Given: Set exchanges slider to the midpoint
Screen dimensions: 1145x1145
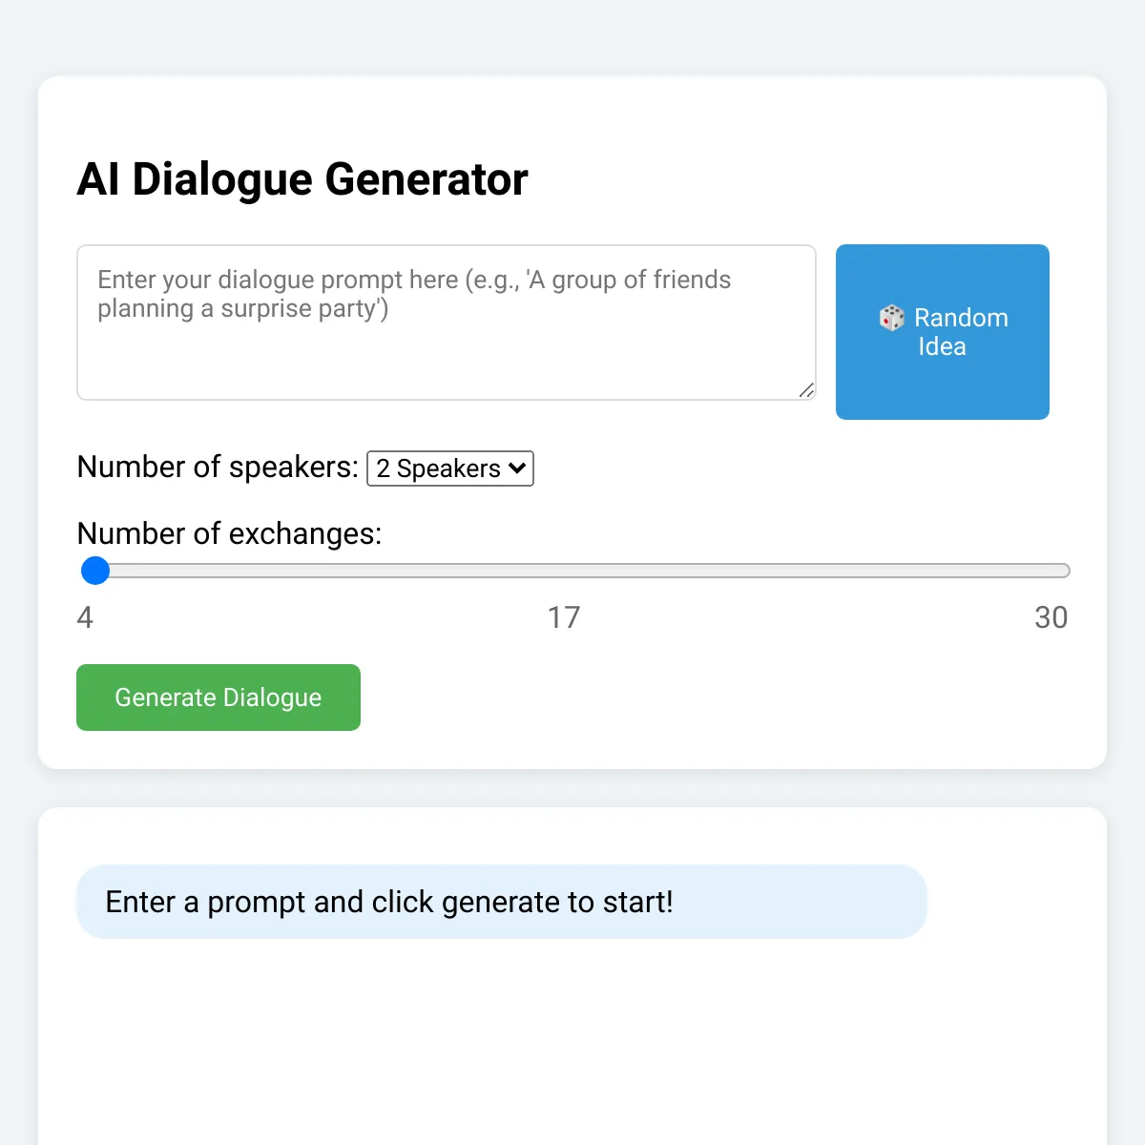Looking at the screenshot, I should tap(573, 571).
